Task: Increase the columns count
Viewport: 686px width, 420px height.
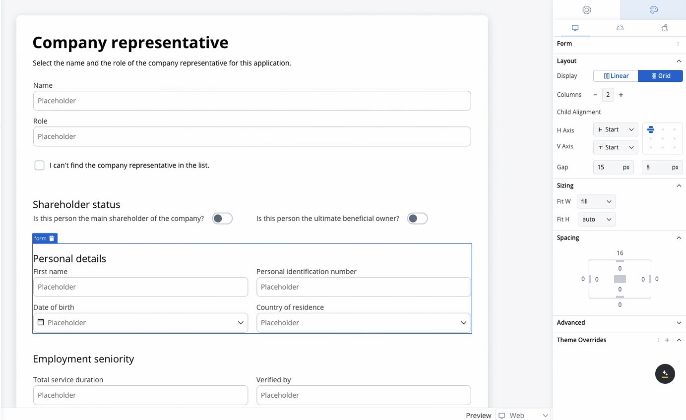Action: [x=621, y=95]
